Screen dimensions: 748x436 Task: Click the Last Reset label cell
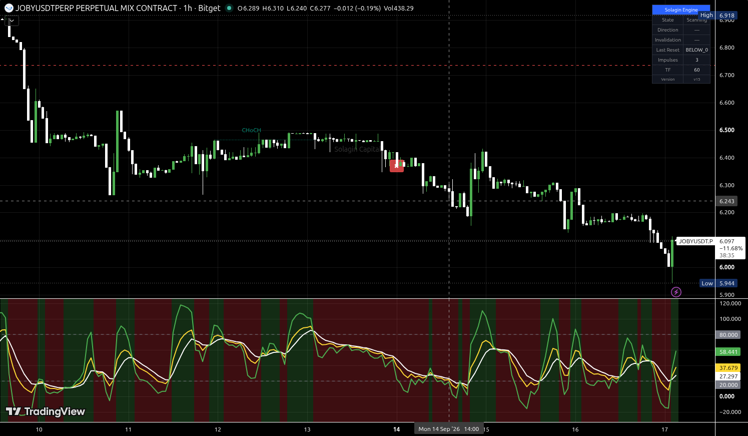(x=668, y=50)
